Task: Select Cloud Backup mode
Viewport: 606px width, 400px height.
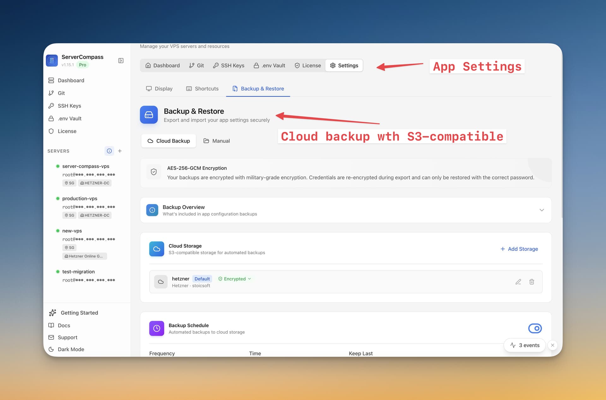Action: click(x=169, y=141)
